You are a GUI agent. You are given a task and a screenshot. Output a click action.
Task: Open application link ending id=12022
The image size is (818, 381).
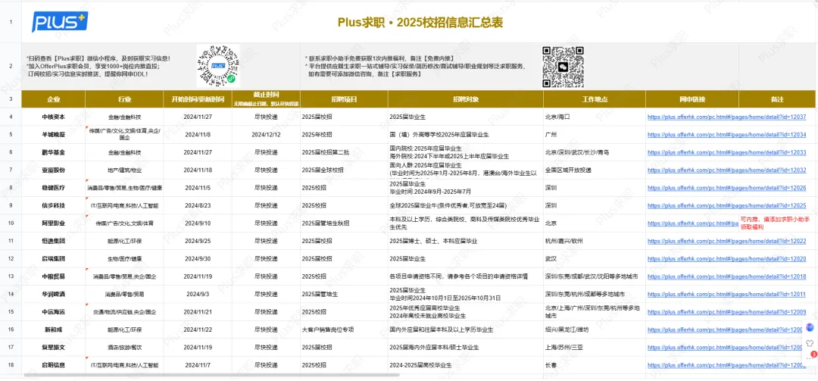click(726, 241)
